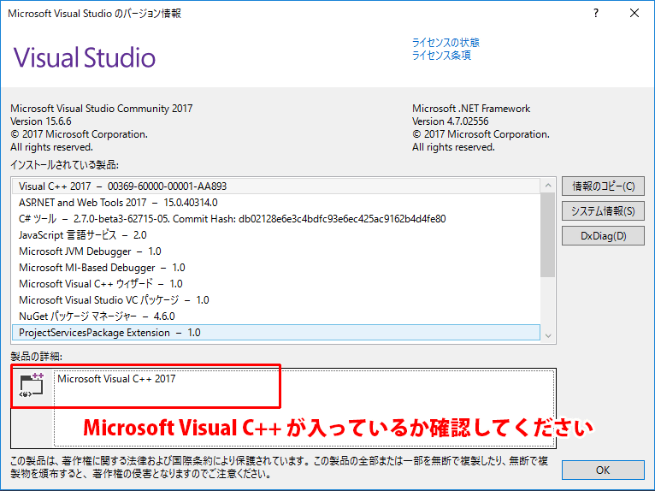This screenshot has height=491, width=655.
Task: Click the Microsoft Visual C++ 2017 detail text
Action: (116, 379)
